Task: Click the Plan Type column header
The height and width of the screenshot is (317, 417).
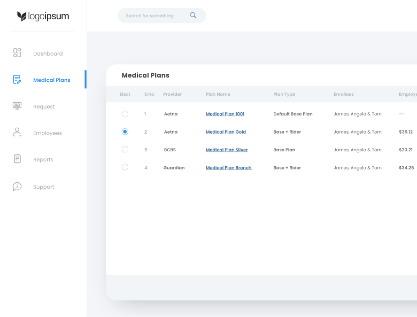Action: tap(284, 94)
